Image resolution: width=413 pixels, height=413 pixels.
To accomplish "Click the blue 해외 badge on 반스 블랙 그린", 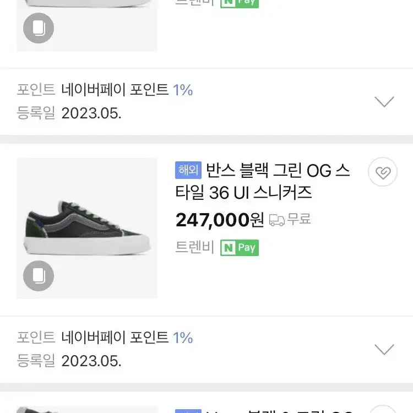I will point(188,170).
